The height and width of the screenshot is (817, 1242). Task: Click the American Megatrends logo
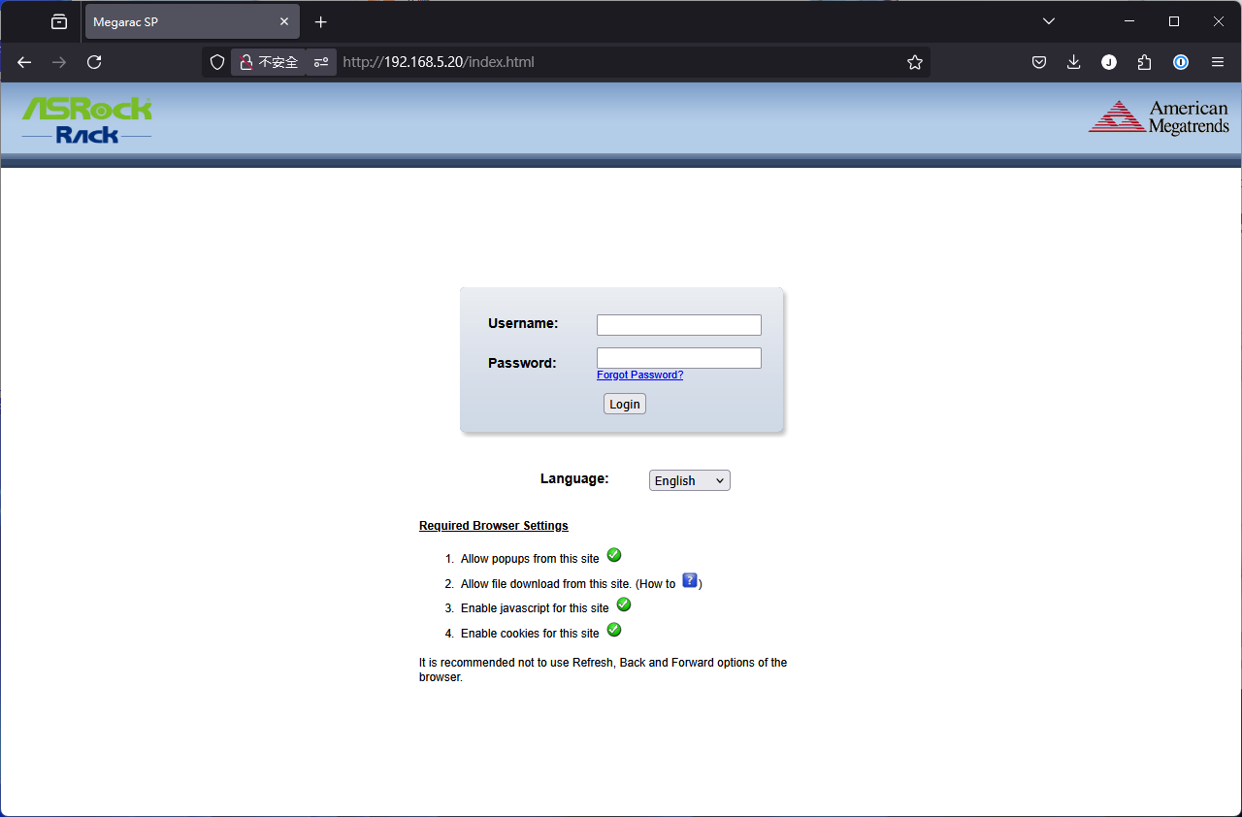1159,116
